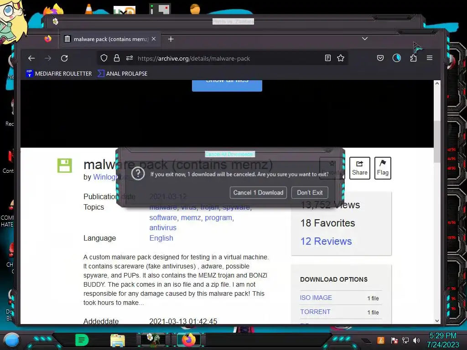Open the Start orb on the taskbar
This screenshot has width=467, height=350.
click(12, 340)
